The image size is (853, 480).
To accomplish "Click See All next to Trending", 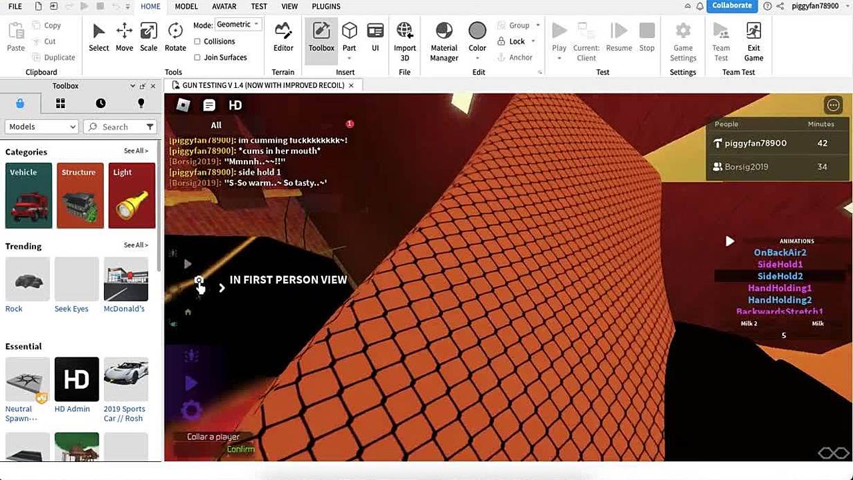I will pyautogui.click(x=136, y=245).
